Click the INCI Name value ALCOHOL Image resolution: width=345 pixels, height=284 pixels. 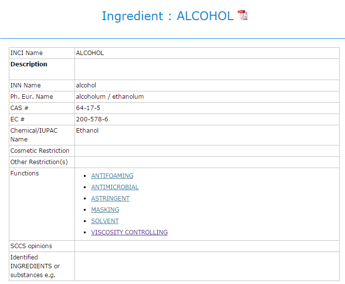click(90, 53)
